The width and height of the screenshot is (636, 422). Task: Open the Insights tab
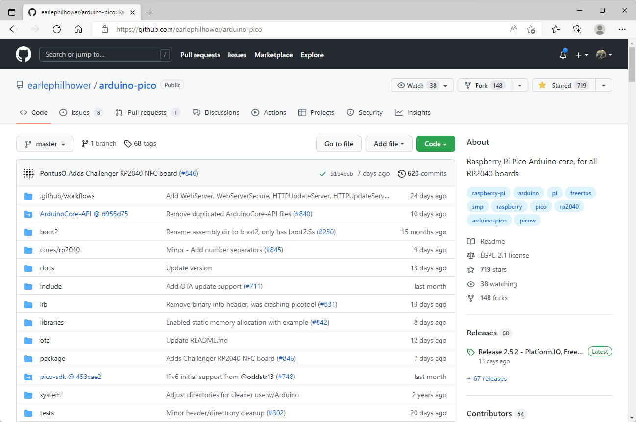413,112
